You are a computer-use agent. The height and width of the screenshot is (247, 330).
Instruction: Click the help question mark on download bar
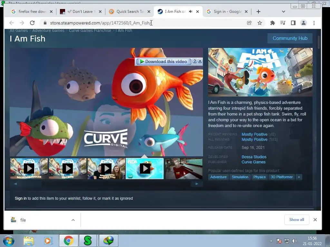(195, 61)
